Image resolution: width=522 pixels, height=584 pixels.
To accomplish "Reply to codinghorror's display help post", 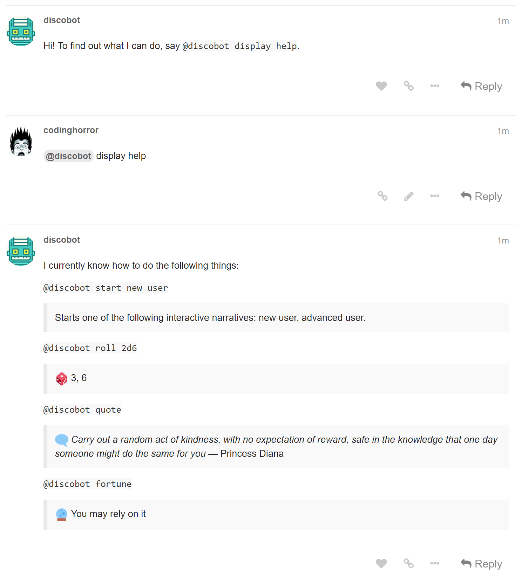I will 481,196.
